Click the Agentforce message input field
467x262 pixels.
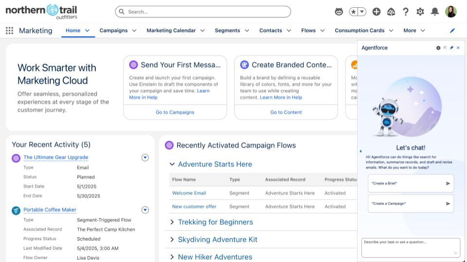coord(411,248)
